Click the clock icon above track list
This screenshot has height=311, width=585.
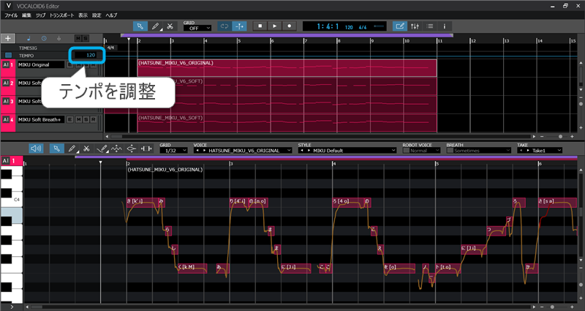coord(44,39)
